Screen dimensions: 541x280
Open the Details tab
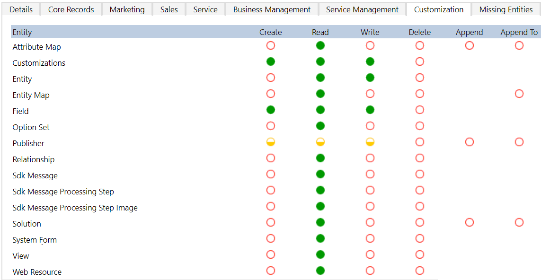pyautogui.click(x=21, y=9)
